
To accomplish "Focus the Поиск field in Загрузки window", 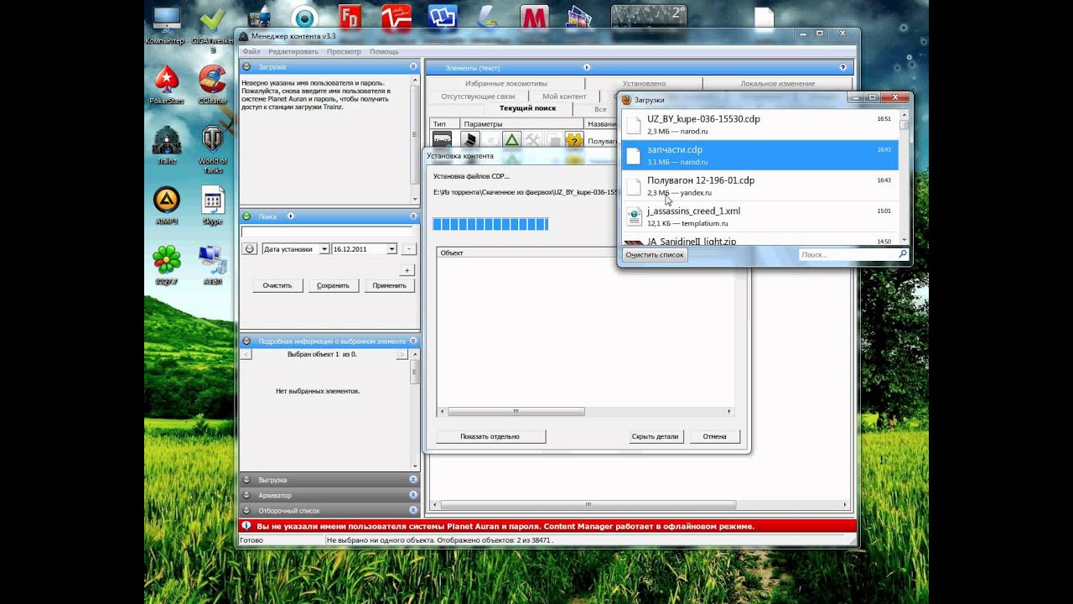I will point(853,254).
